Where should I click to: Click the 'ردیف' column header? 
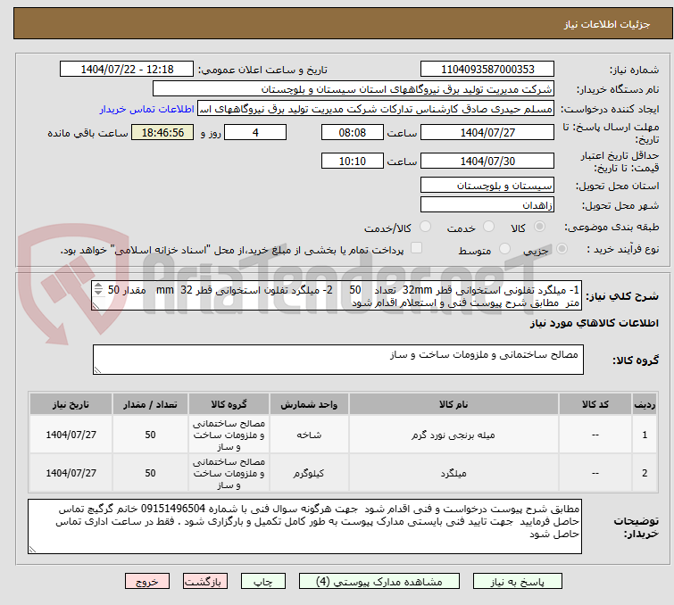click(x=645, y=404)
